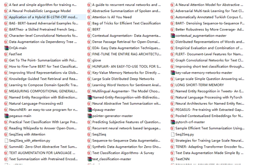The height and width of the screenshot is (165, 263).
Task: Click the file icon of Seq2Seq.py
Action: point(172,134)
